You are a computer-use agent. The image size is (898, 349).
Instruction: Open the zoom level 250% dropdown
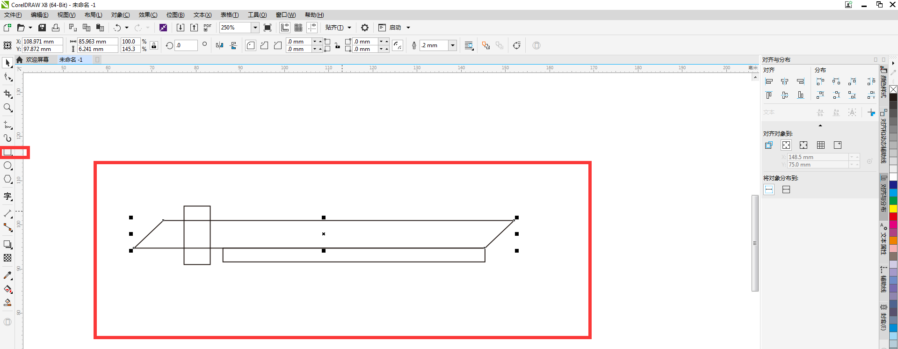click(255, 28)
